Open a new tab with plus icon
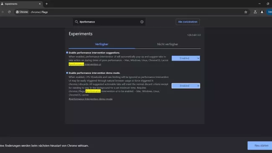Screen dimensions: 272x153 [x=46, y=4]
